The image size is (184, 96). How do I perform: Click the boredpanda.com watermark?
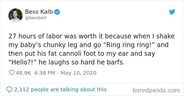156,90
